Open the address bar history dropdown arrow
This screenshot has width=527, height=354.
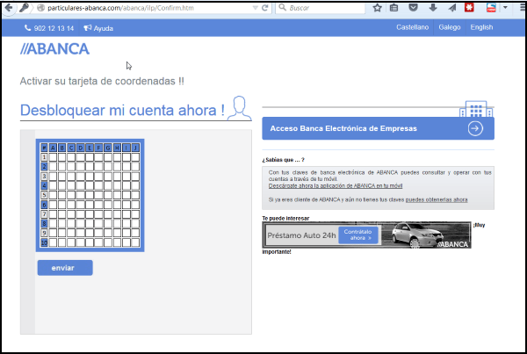point(255,8)
